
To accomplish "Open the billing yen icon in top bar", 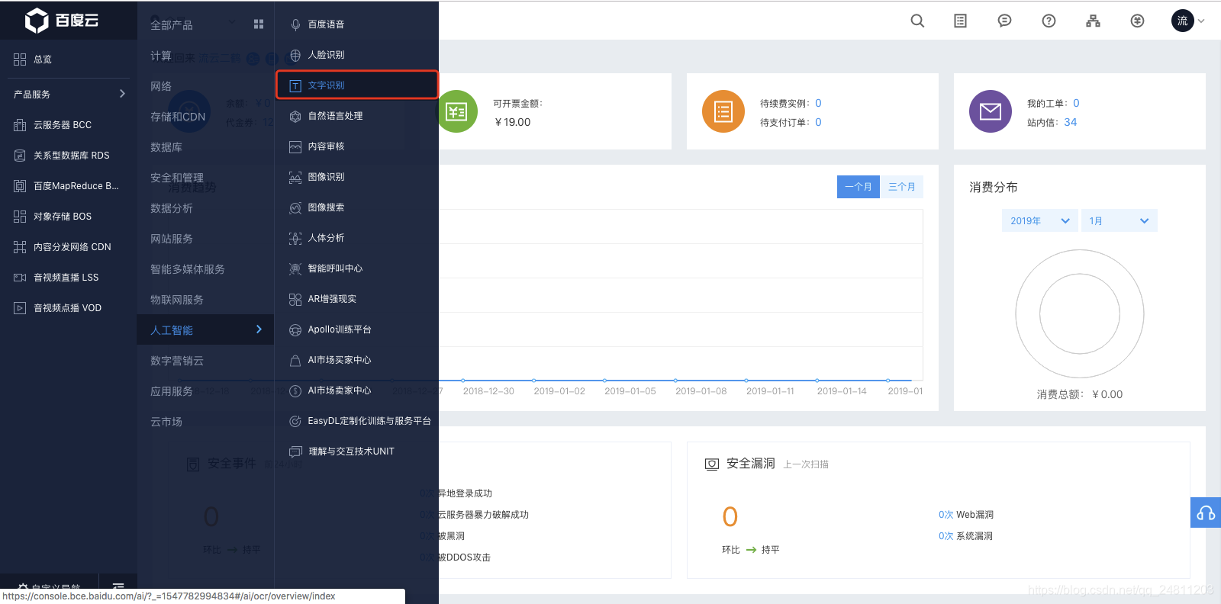I will tap(1137, 21).
